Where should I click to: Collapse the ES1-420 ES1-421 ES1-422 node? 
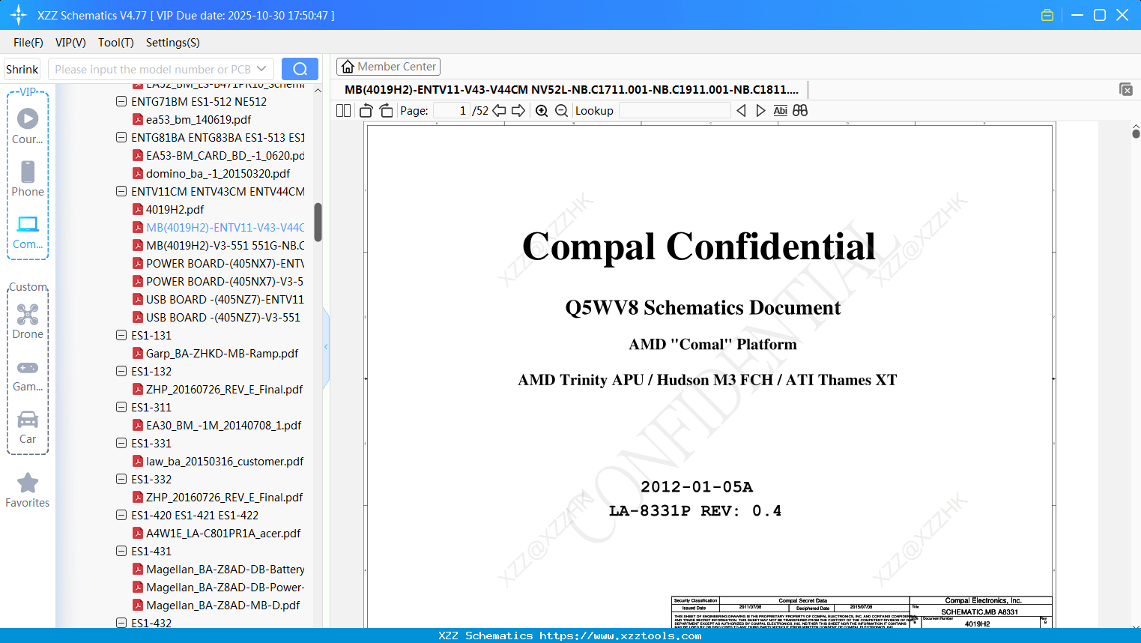pyautogui.click(x=121, y=515)
